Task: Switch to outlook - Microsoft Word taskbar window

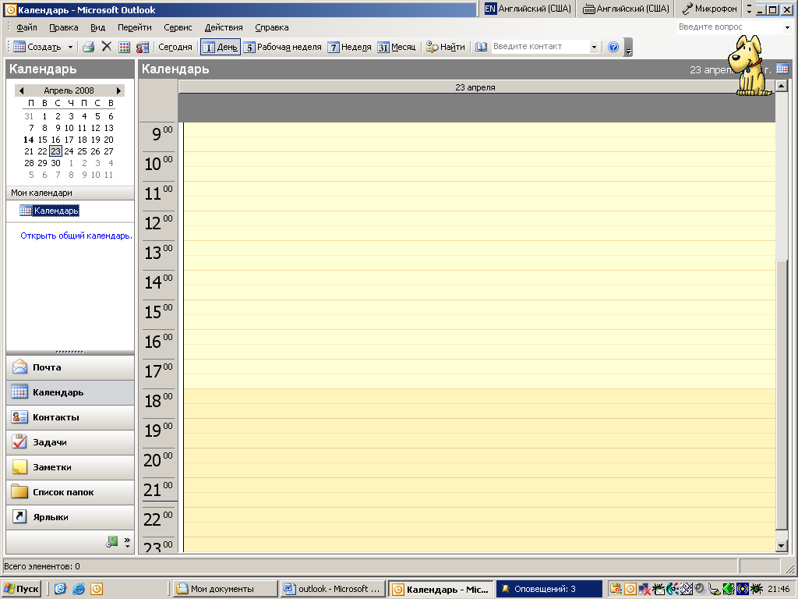Action: (332, 590)
